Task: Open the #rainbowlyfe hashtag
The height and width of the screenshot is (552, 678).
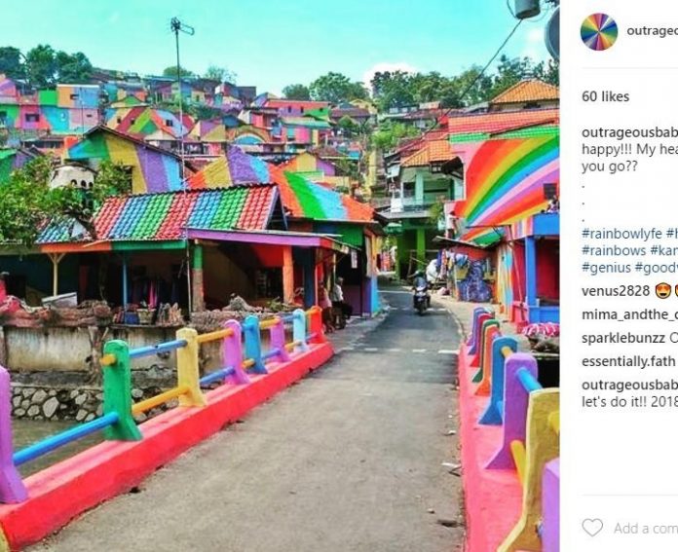Action: tap(621, 233)
